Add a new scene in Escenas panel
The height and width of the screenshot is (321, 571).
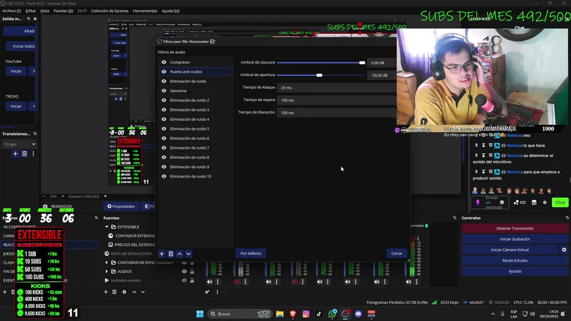[5, 292]
